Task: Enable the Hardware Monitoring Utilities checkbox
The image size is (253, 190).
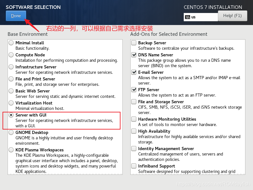Action: pyautogui.click(x=134, y=119)
